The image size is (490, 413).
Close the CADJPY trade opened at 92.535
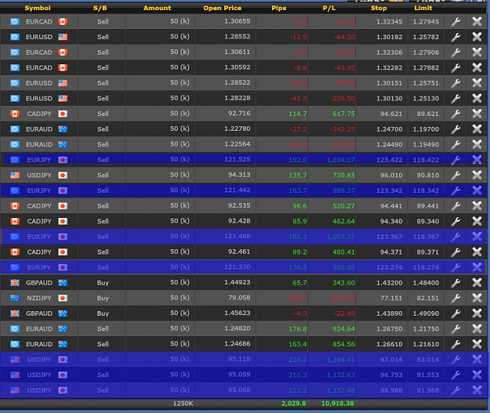click(x=477, y=206)
